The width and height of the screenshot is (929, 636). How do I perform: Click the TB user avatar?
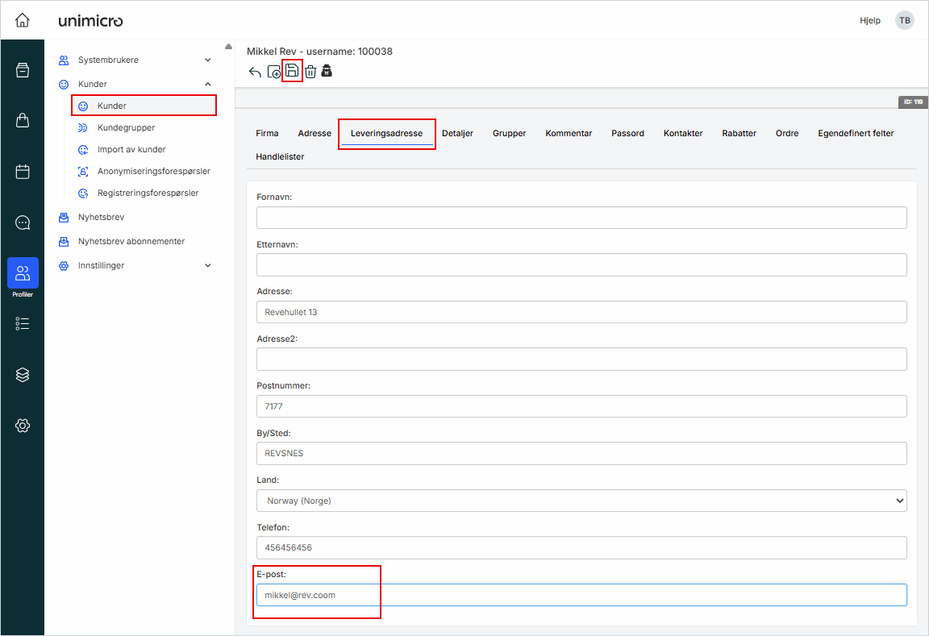click(905, 21)
